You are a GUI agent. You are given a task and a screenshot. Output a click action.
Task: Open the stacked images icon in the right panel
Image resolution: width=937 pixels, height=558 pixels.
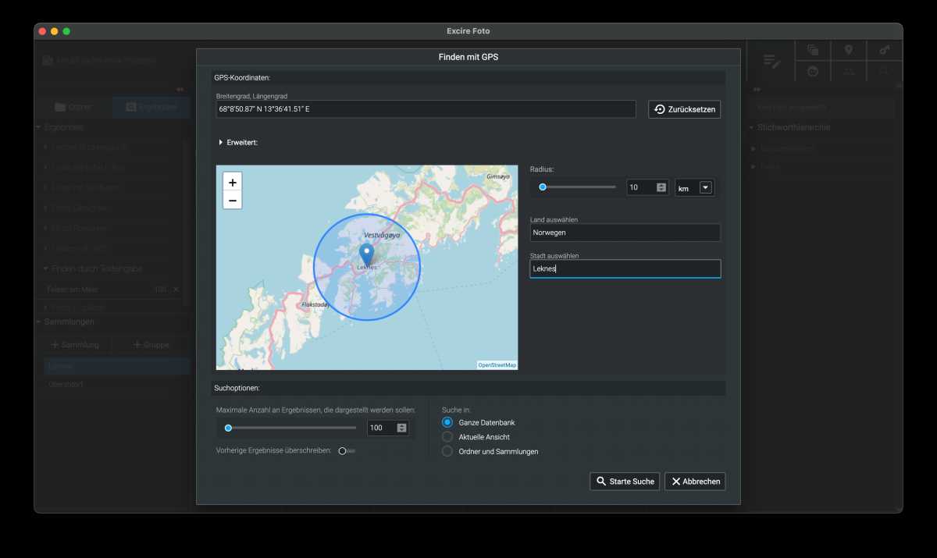813,50
